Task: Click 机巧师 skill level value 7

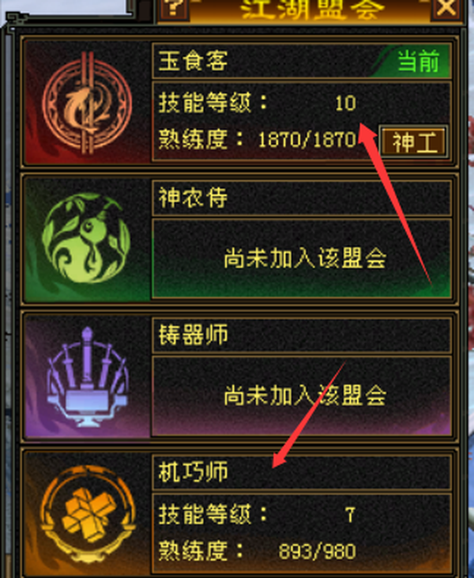Action: tap(350, 515)
